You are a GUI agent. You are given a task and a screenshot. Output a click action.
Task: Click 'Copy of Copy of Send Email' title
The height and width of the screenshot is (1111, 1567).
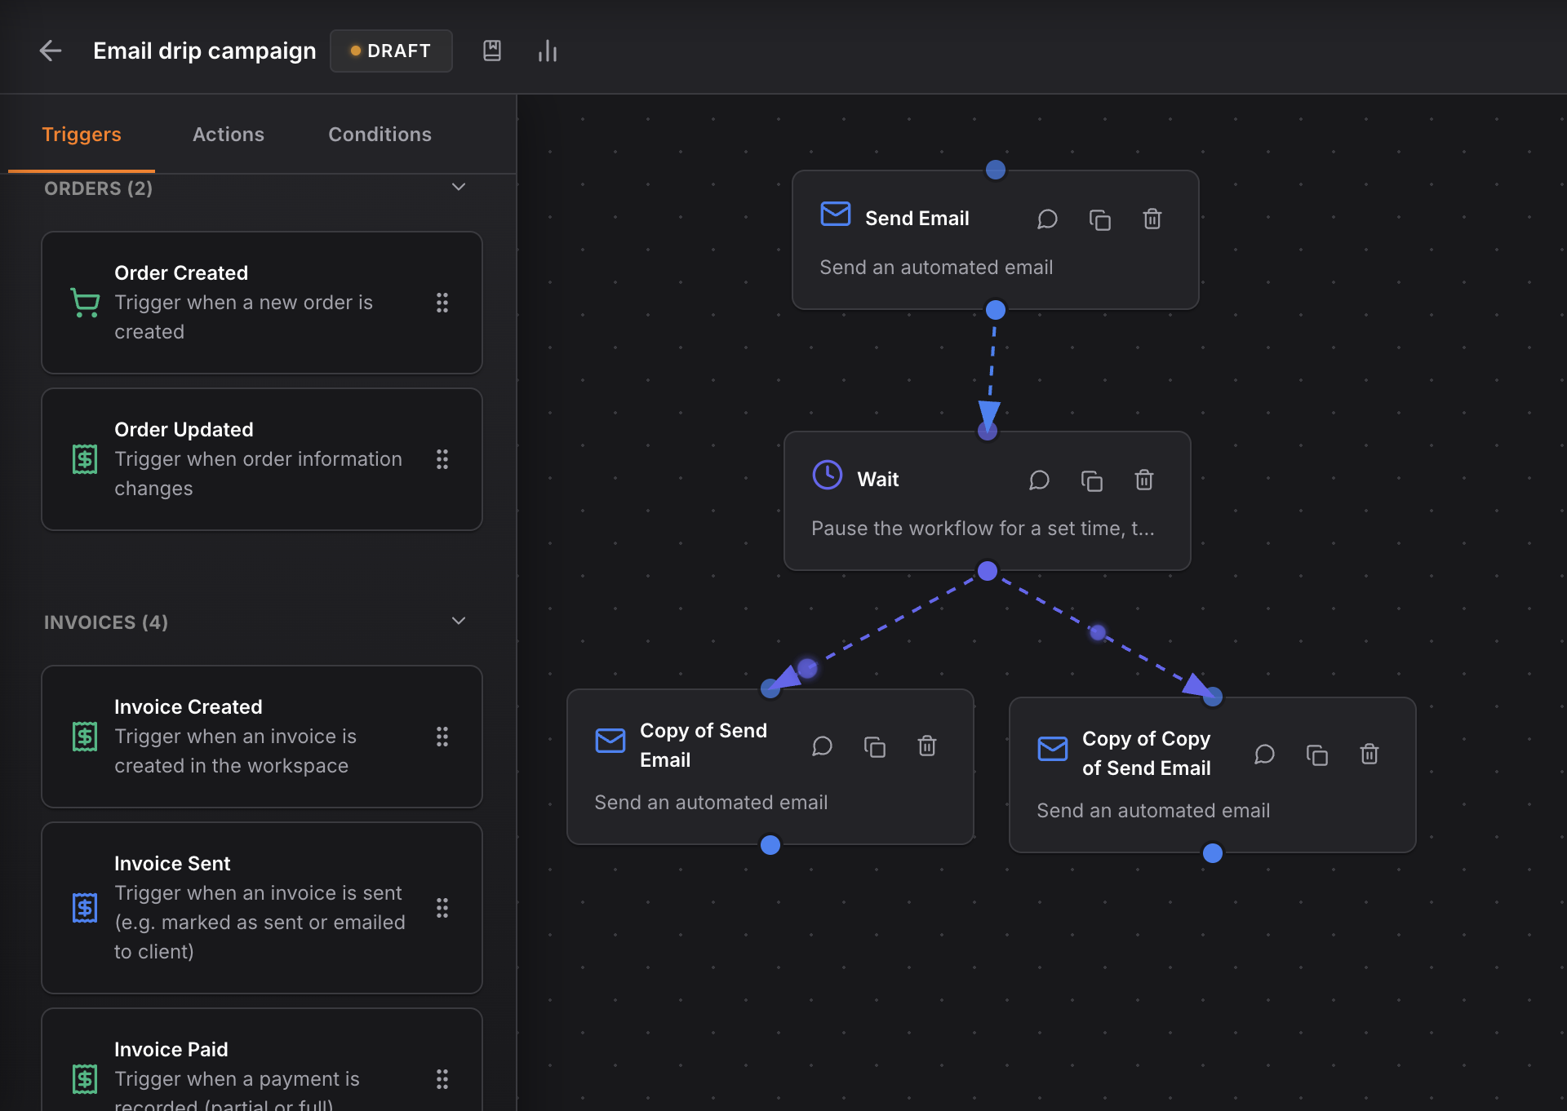pos(1147,753)
